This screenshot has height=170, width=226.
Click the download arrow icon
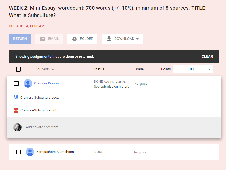(x=109, y=39)
